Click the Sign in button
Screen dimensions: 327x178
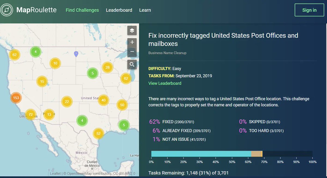309,10
